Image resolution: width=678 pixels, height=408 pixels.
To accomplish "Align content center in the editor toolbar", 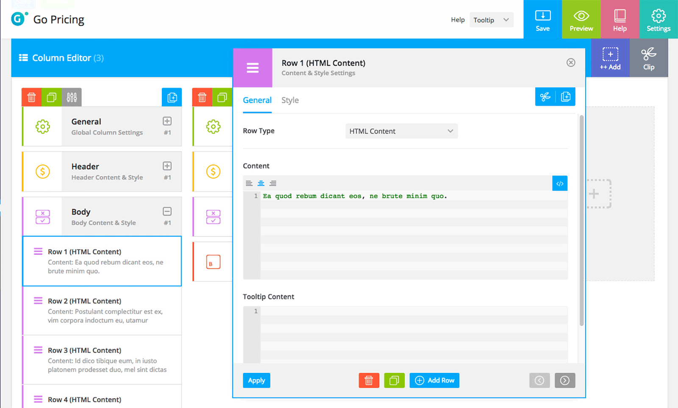I will (261, 183).
